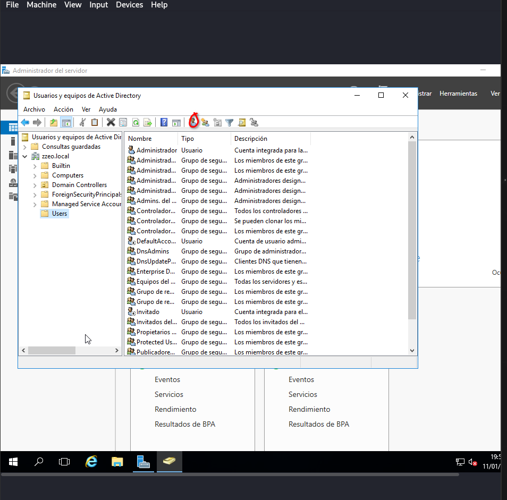Viewport: 507px width, 500px height.
Task: Open Help with the blue question mark icon
Action: click(164, 123)
